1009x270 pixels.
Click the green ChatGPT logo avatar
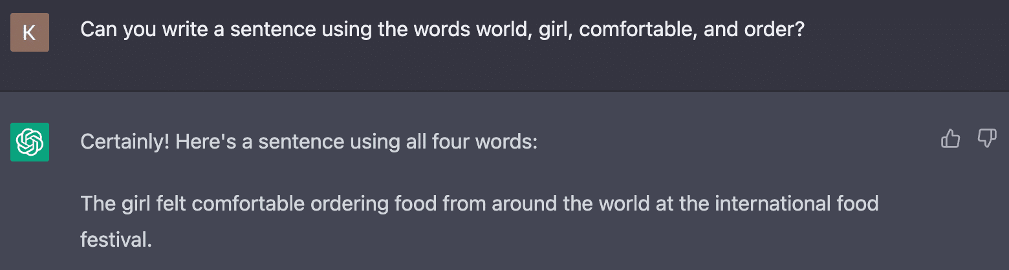pos(30,141)
